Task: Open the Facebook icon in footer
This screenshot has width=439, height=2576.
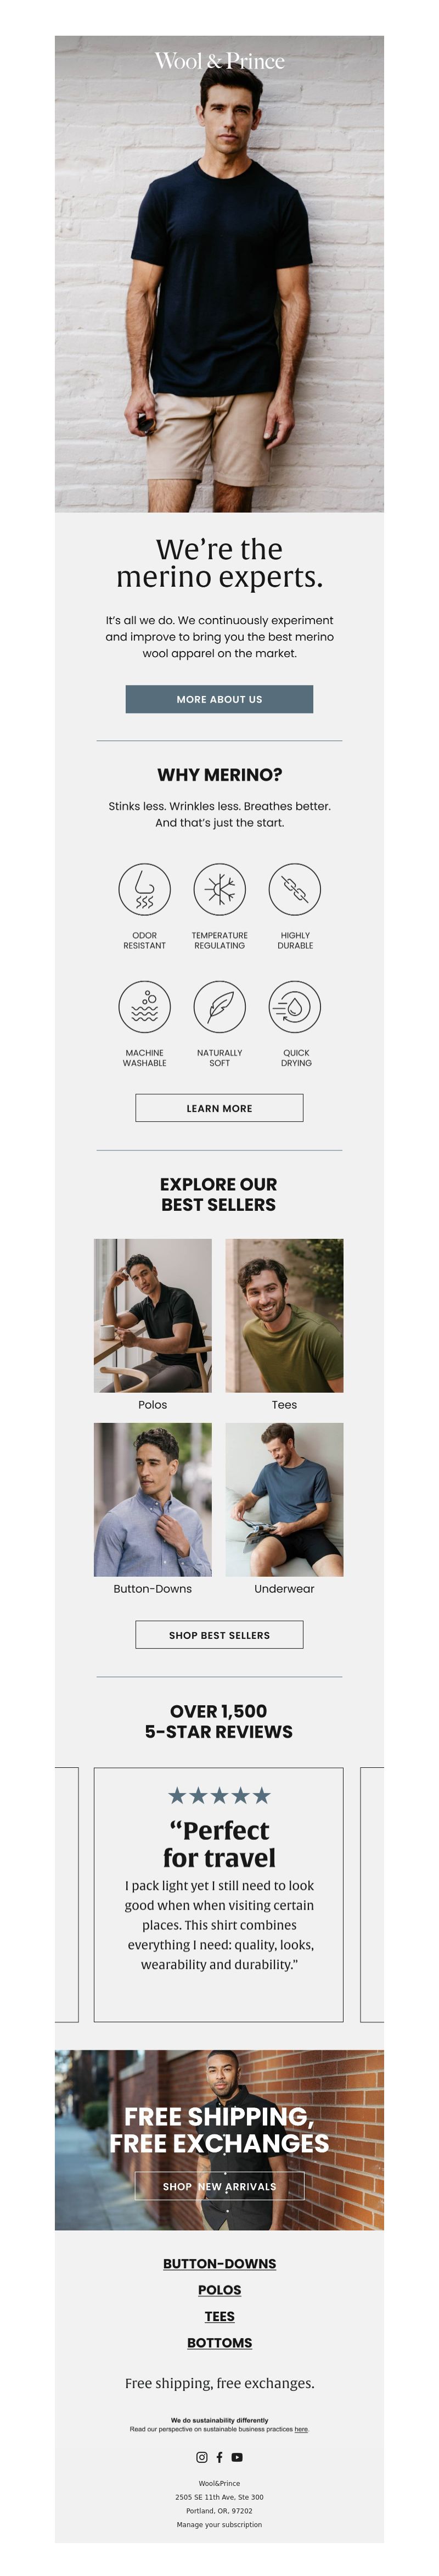Action: point(219,2457)
